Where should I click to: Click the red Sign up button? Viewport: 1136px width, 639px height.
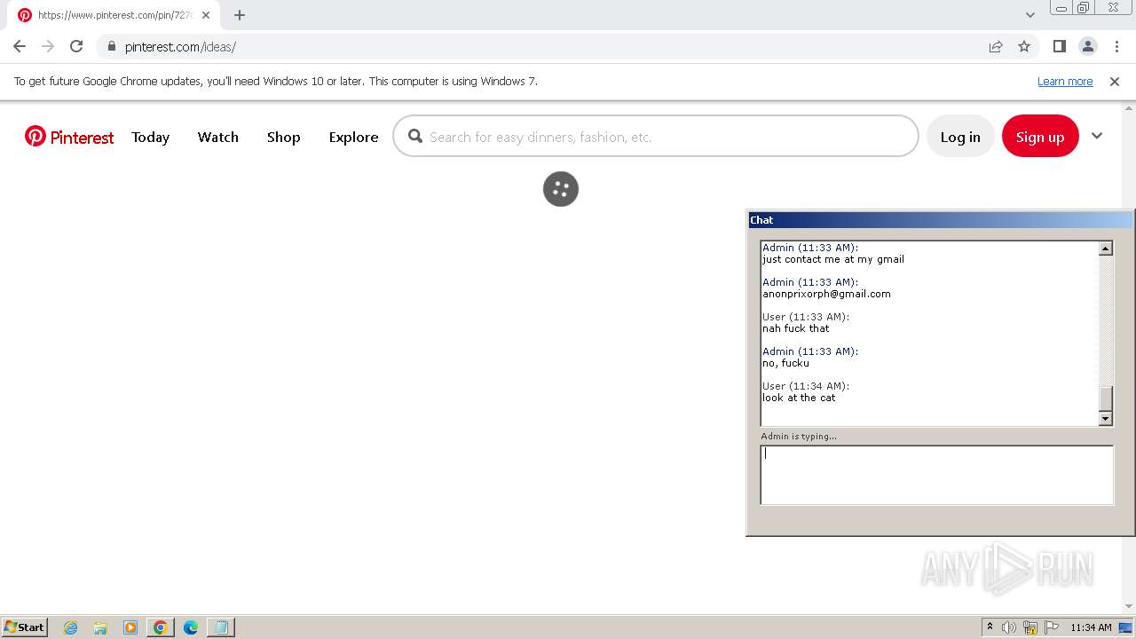(1040, 137)
